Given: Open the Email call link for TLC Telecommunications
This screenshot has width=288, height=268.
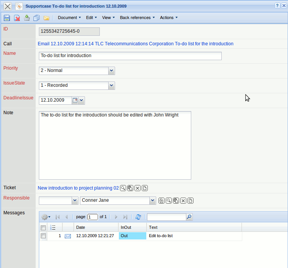Looking at the screenshot, I should 135,44.
